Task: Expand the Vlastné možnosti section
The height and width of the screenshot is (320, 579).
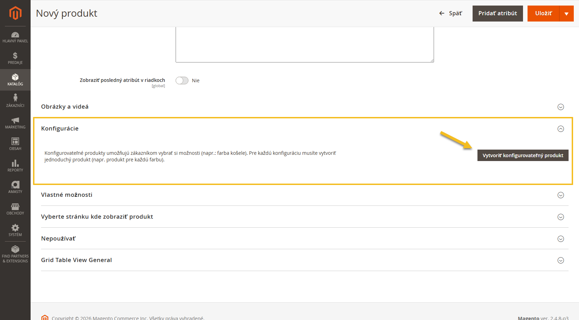Action: [561, 195]
